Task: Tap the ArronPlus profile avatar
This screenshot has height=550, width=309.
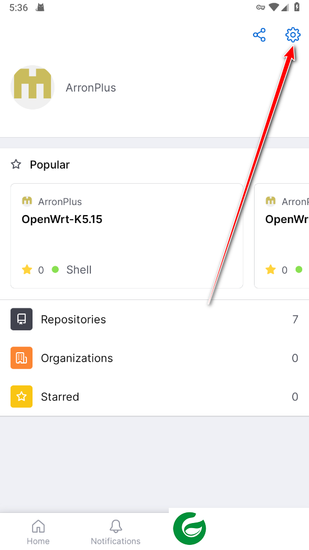Action: 33,87
